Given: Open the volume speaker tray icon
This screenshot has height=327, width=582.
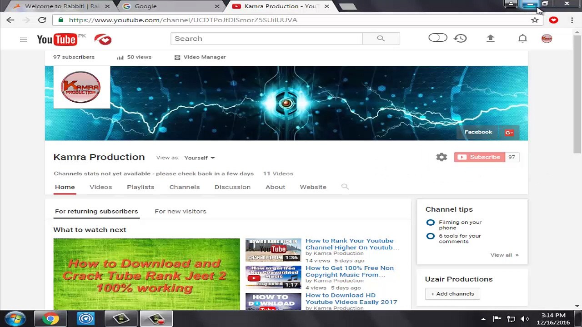Looking at the screenshot, I should [x=524, y=319].
